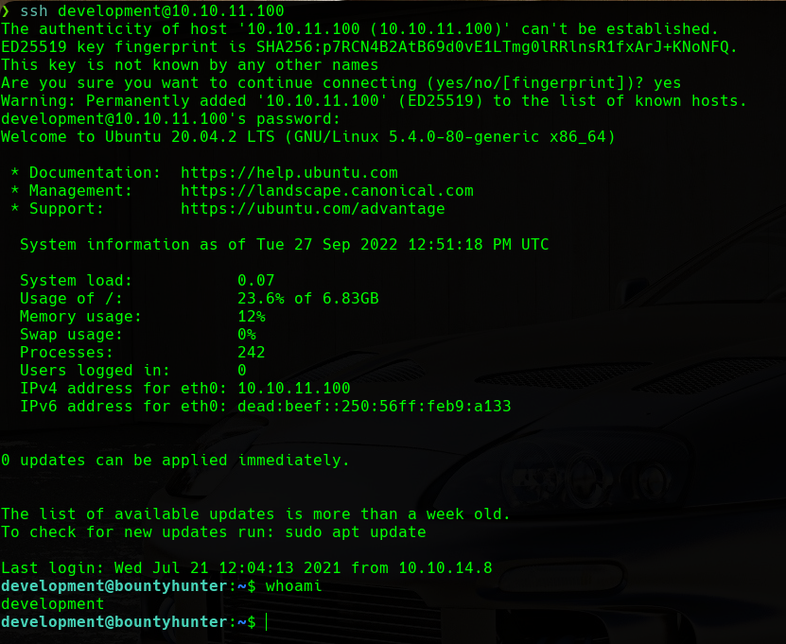Place cursor at the final shell prompt

coord(268,622)
